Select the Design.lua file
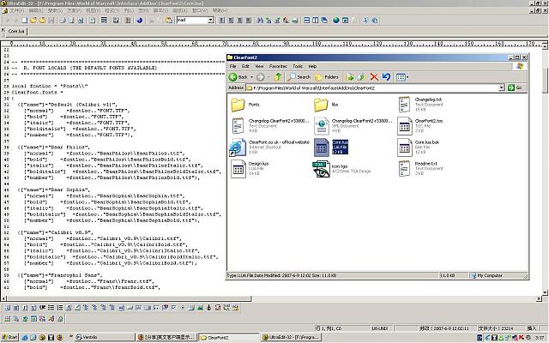Viewport: 549px width, 343px height. click(250, 169)
